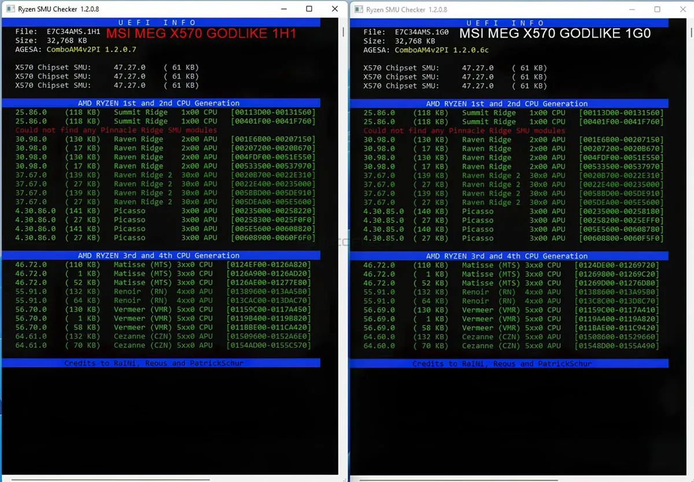Image resolution: width=694 pixels, height=482 pixels.
Task: Click Summit Ridge address [00113D00-00131560], left window
Action: coord(273,112)
